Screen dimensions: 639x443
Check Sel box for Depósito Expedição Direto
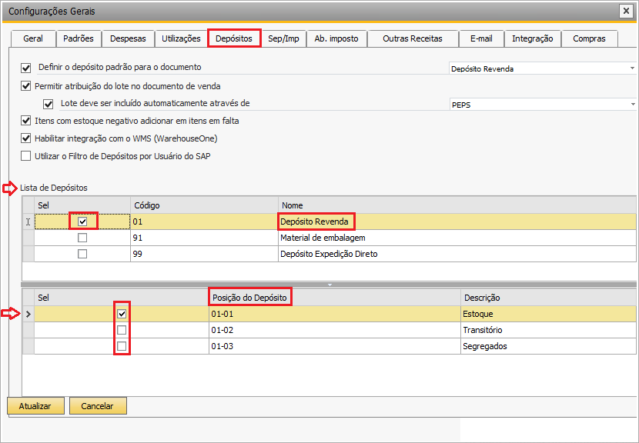pos(82,254)
